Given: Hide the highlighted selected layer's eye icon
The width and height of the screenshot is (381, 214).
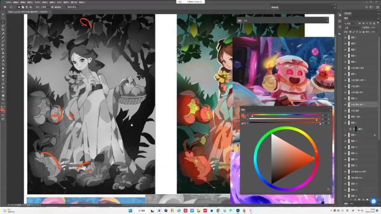Looking at the screenshot, I should pyautogui.click(x=345, y=105).
